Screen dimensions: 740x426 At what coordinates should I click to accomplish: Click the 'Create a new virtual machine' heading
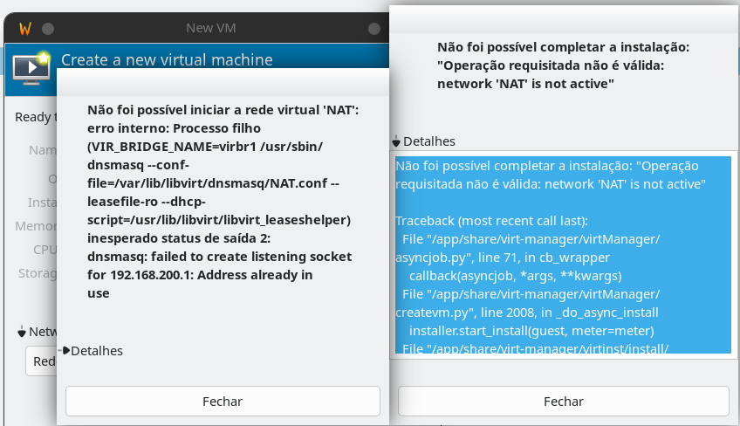click(166, 60)
